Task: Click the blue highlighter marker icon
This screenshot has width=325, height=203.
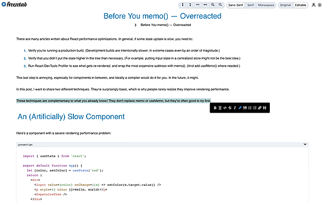Action: (240, 108)
